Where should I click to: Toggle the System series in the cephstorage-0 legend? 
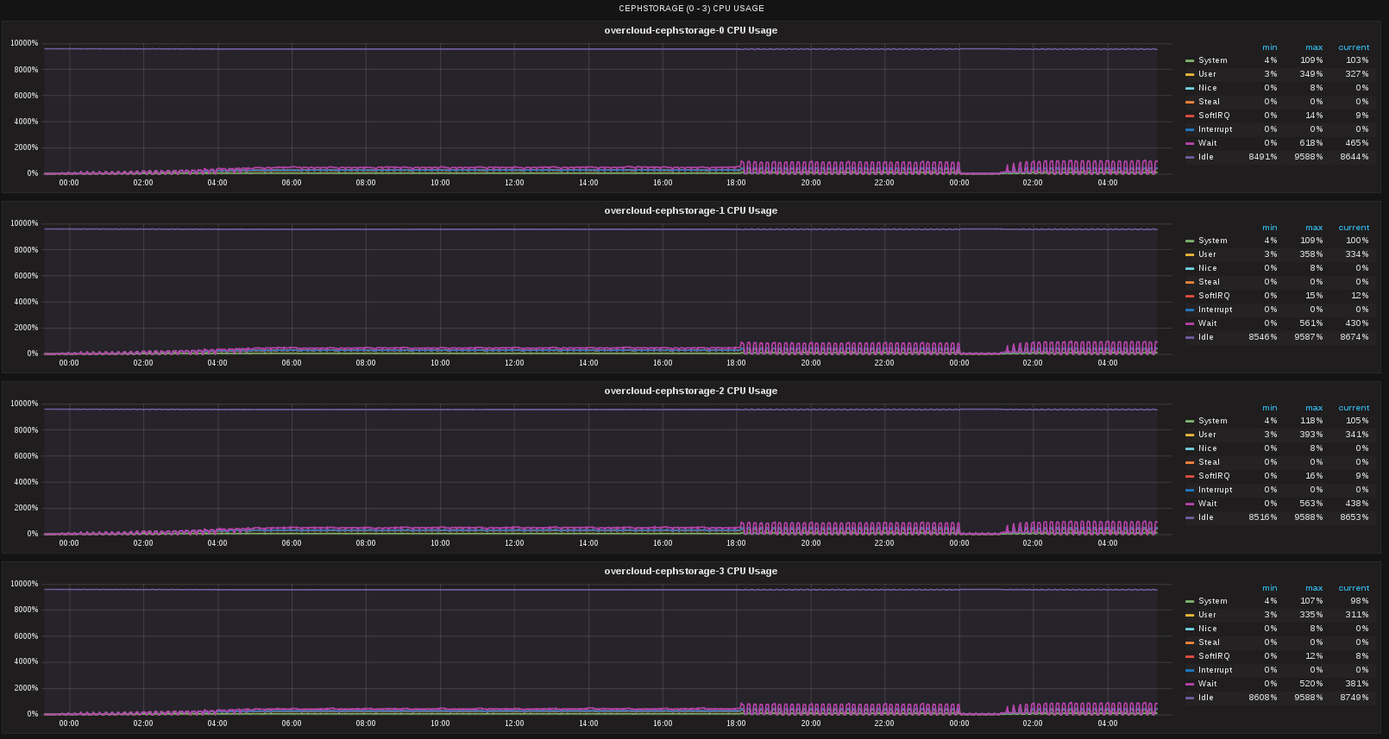(1212, 60)
